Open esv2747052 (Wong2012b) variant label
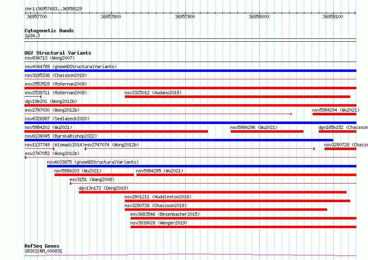This screenshot has height=260, width=368. click(52, 153)
